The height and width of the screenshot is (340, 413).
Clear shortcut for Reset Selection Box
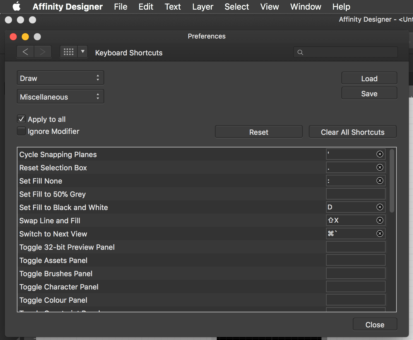coord(380,167)
